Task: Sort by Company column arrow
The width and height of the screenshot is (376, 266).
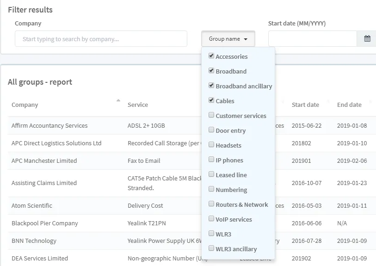Action: click(x=118, y=100)
